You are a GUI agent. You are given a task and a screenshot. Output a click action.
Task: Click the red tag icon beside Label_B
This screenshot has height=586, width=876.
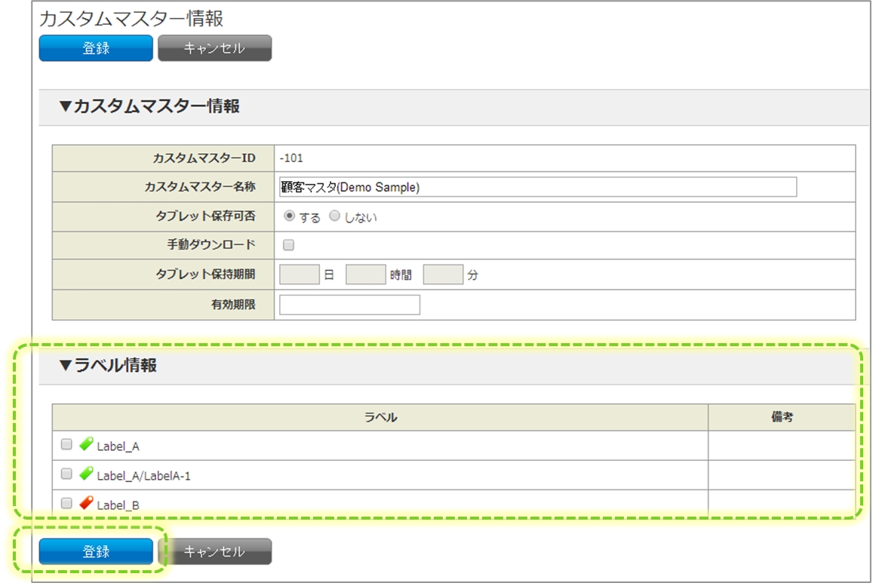(86, 503)
